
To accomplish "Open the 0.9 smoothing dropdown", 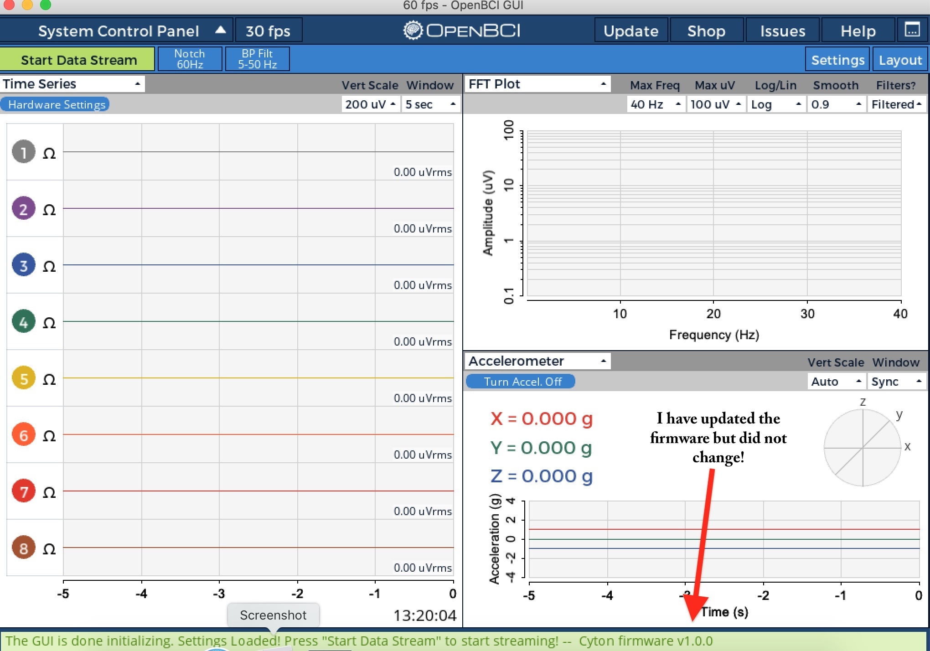I will (836, 104).
